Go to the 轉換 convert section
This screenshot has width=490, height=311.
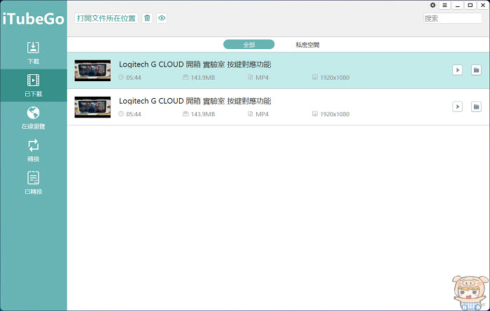pyautogui.click(x=33, y=151)
